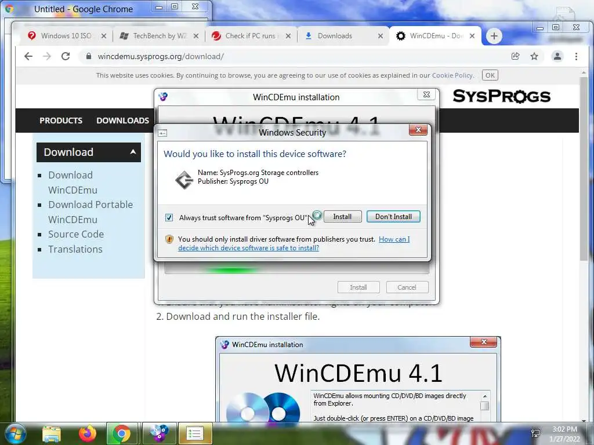Open 'Download WinCDEmu' sidebar link
Screen dimensions: 594x445
[x=73, y=183]
